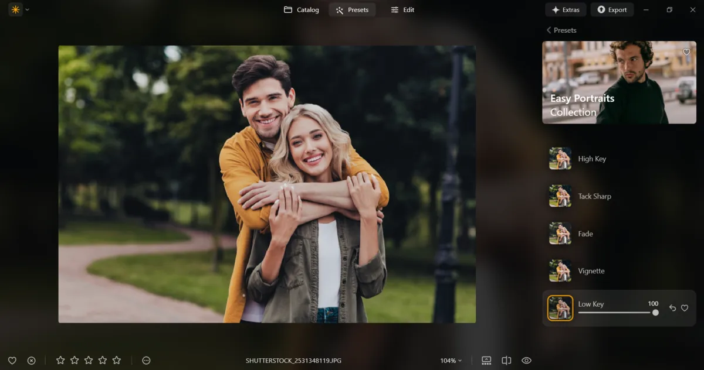Click the Export button

pos(612,9)
